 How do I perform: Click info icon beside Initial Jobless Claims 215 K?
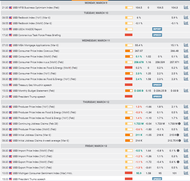point(178,135)
